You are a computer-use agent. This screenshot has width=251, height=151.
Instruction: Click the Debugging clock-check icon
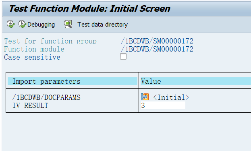pyautogui.click(x=22, y=24)
